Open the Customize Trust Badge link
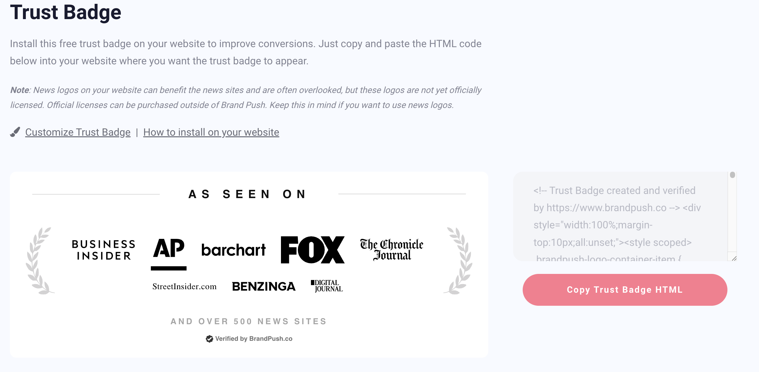 pos(78,132)
